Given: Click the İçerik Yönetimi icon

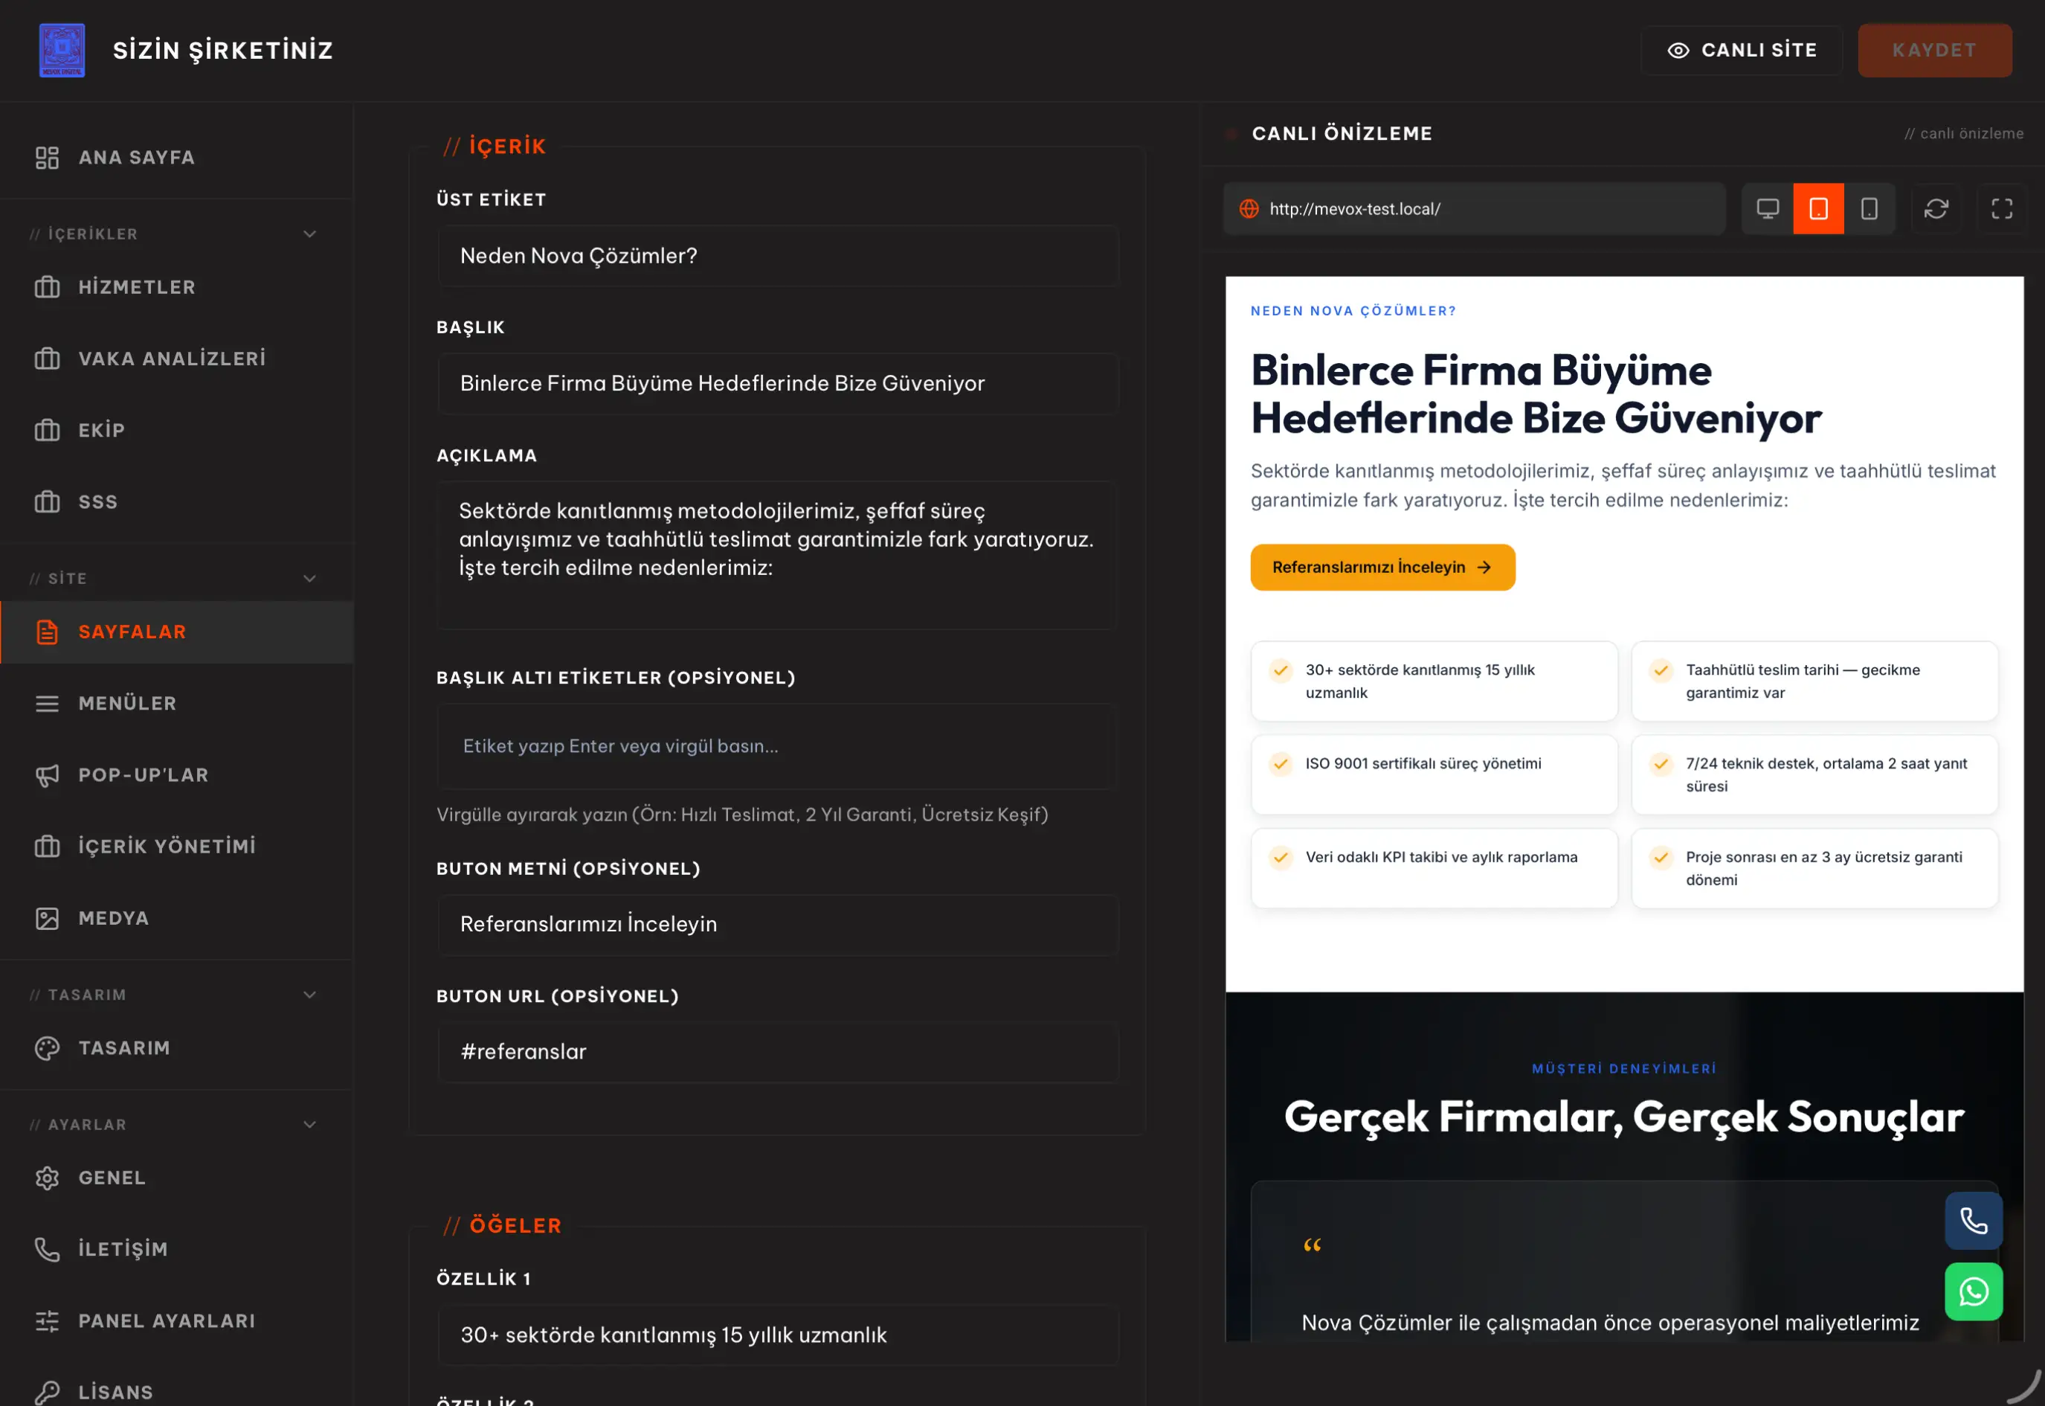Looking at the screenshot, I should [x=47, y=847].
